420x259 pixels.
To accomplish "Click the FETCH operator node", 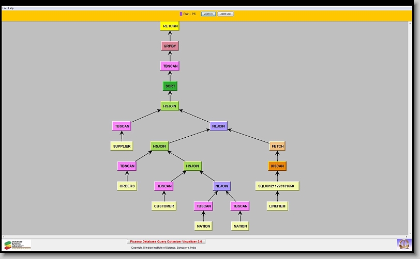I will [x=277, y=146].
